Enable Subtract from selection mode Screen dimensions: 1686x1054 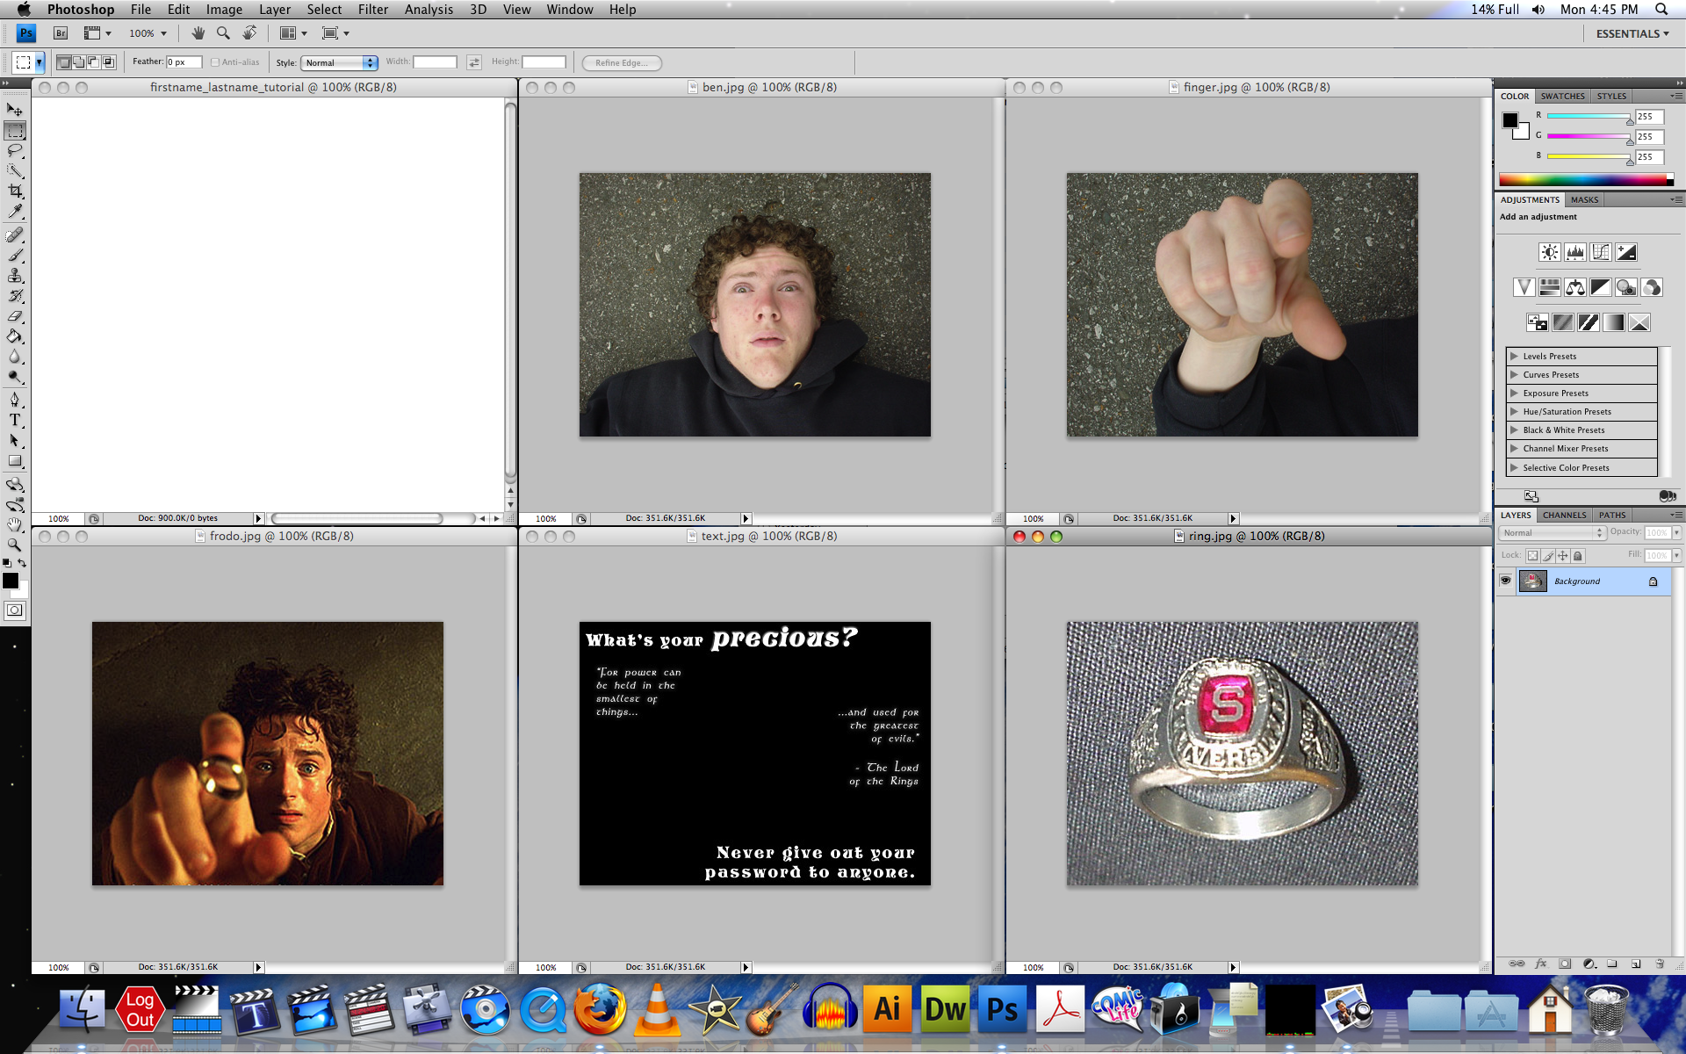point(94,62)
